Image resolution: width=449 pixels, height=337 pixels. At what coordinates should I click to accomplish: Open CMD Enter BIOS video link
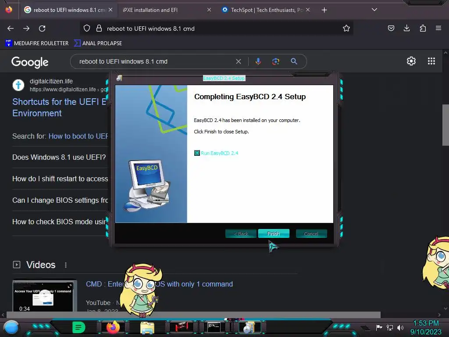click(159, 284)
